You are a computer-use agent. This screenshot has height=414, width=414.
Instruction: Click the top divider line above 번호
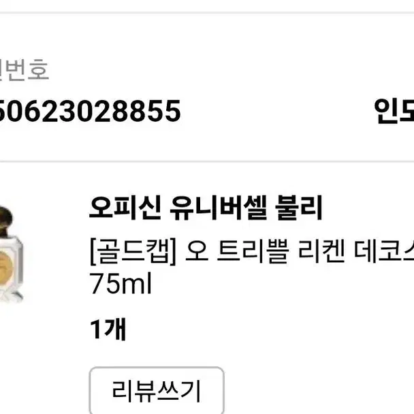click(x=207, y=12)
